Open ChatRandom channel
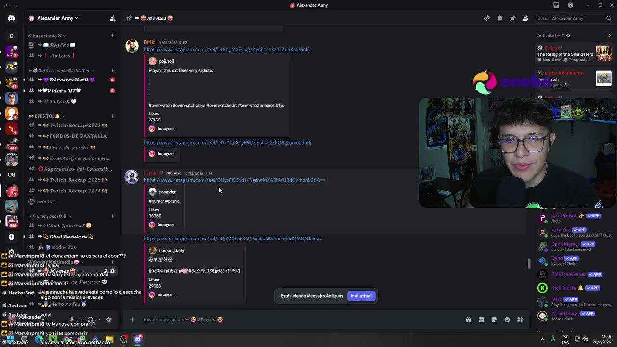The height and width of the screenshot is (347, 617). [71, 237]
